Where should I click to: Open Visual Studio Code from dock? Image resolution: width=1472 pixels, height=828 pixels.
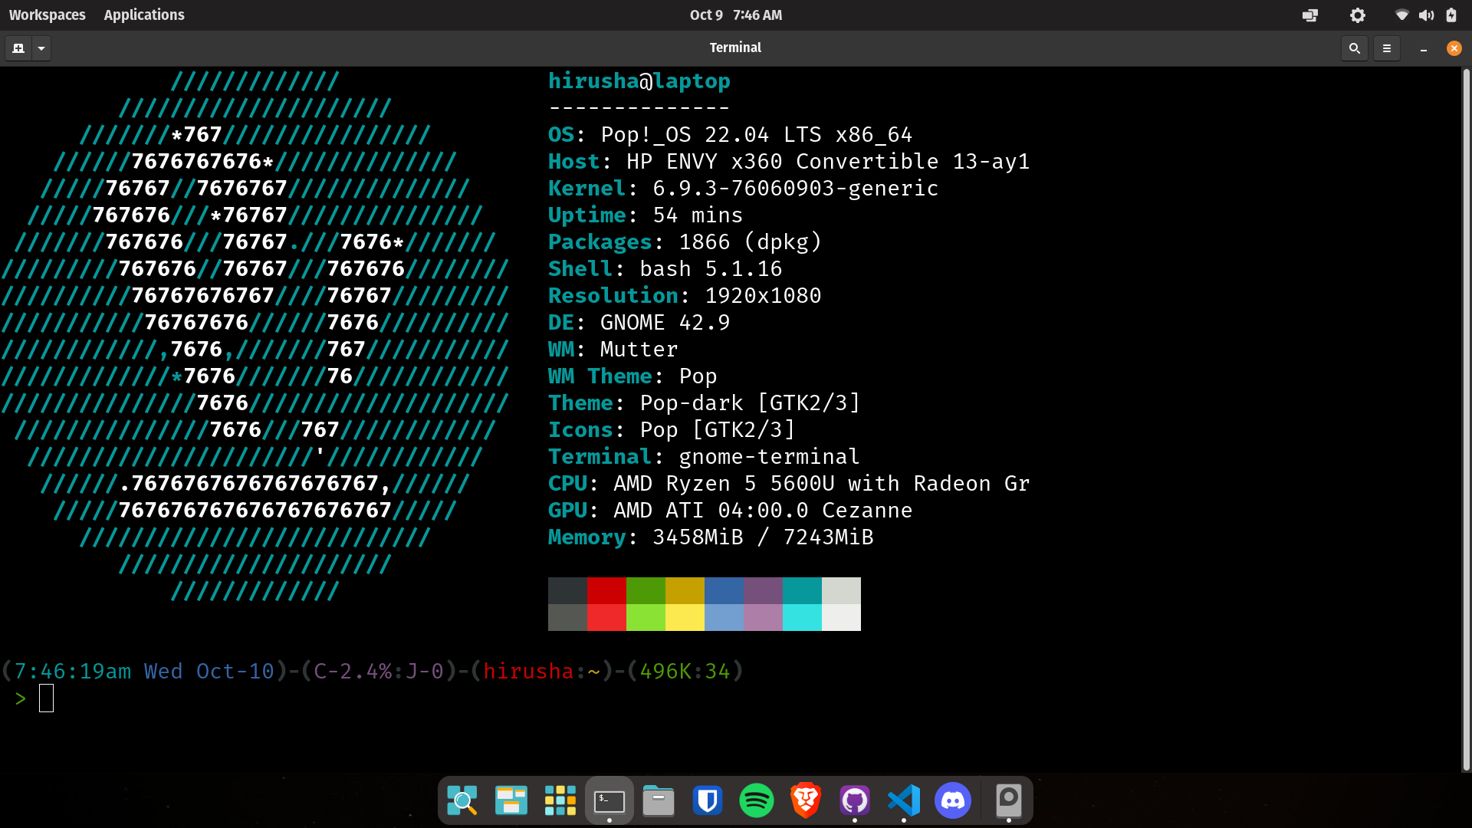click(904, 801)
